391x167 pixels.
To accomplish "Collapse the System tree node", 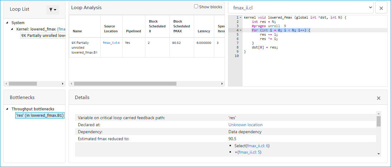I will tap(7, 23).
